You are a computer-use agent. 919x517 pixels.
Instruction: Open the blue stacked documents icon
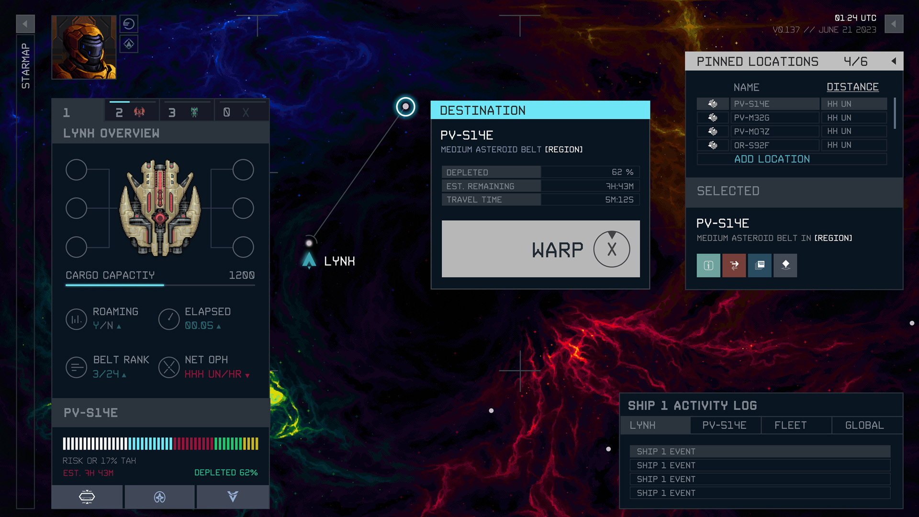760,265
